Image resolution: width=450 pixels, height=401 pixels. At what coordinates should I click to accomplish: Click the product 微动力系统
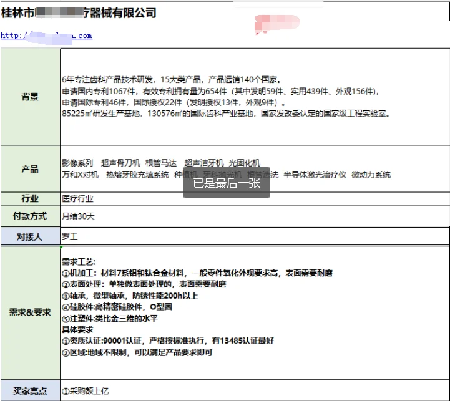click(371, 175)
